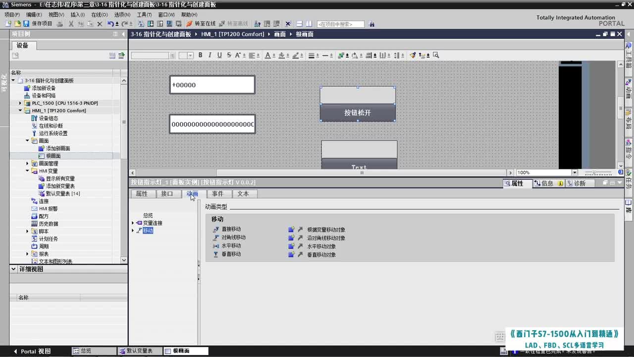Add new 水平移动对象 animation icon
This screenshot has width=634, height=357.
[x=291, y=246]
